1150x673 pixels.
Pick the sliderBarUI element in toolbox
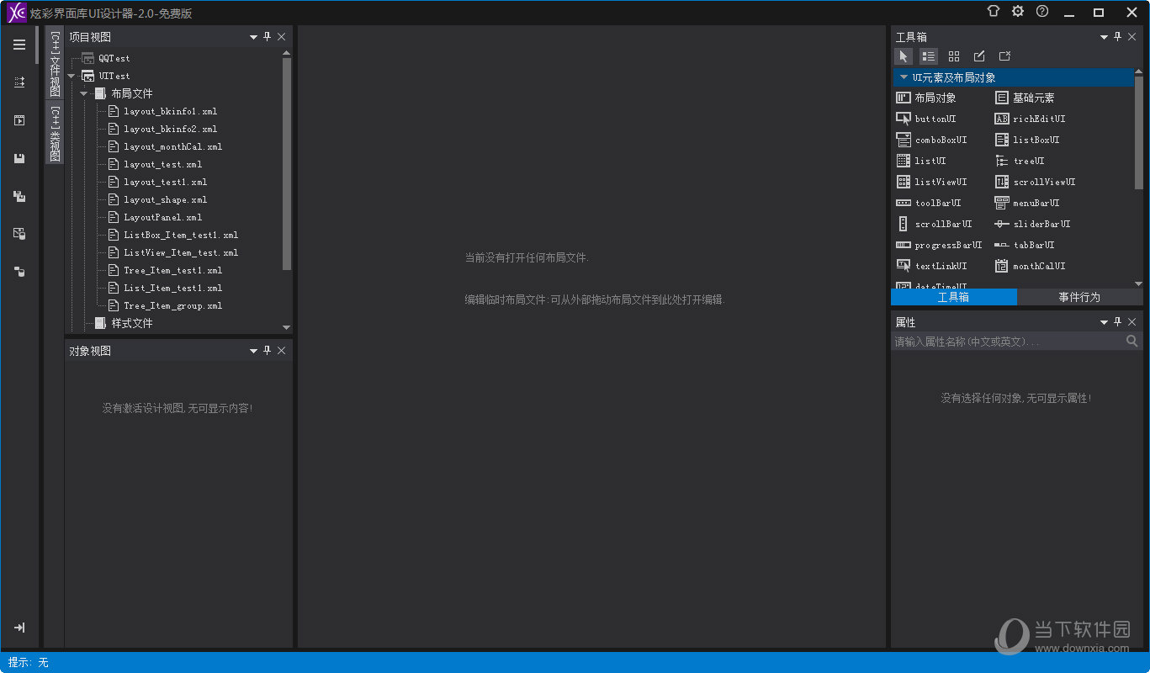pyautogui.click(x=1032, y=224)
